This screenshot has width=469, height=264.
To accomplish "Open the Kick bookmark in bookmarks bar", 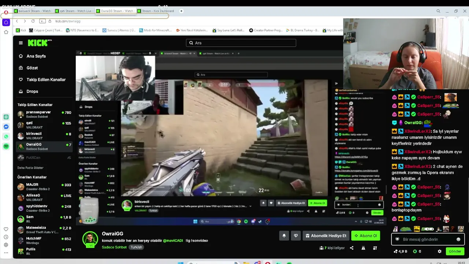I will pos(21,30).
